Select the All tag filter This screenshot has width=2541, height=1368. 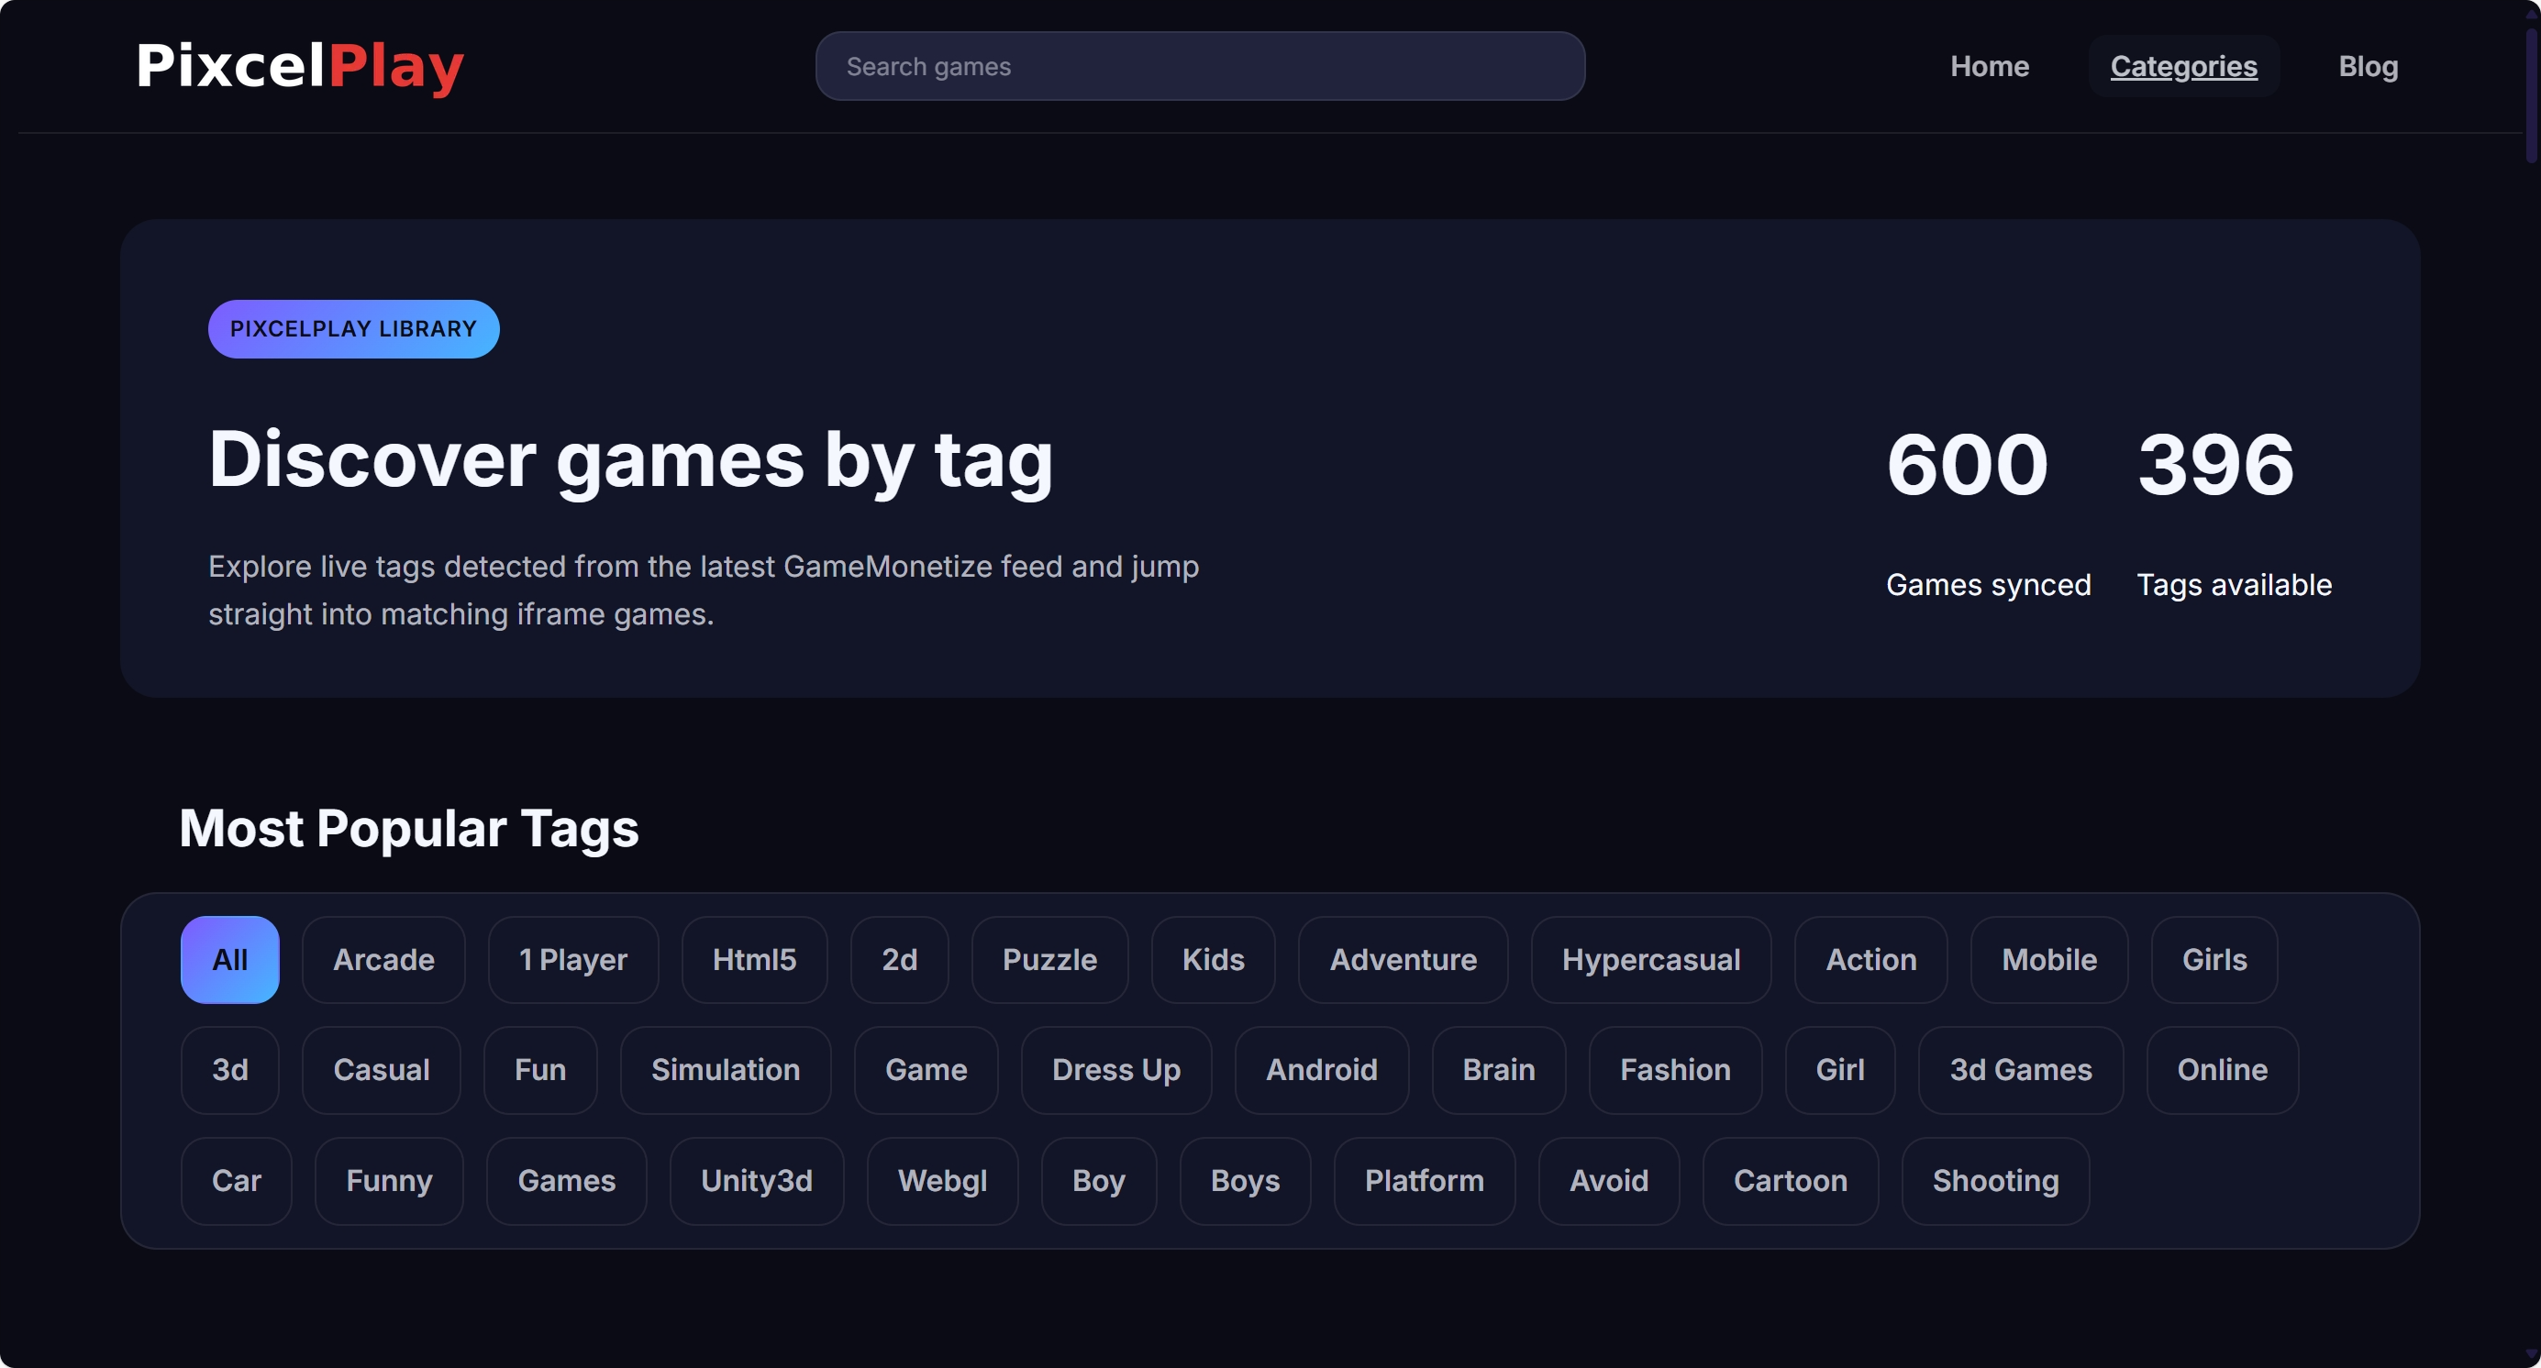pos(230,959)
